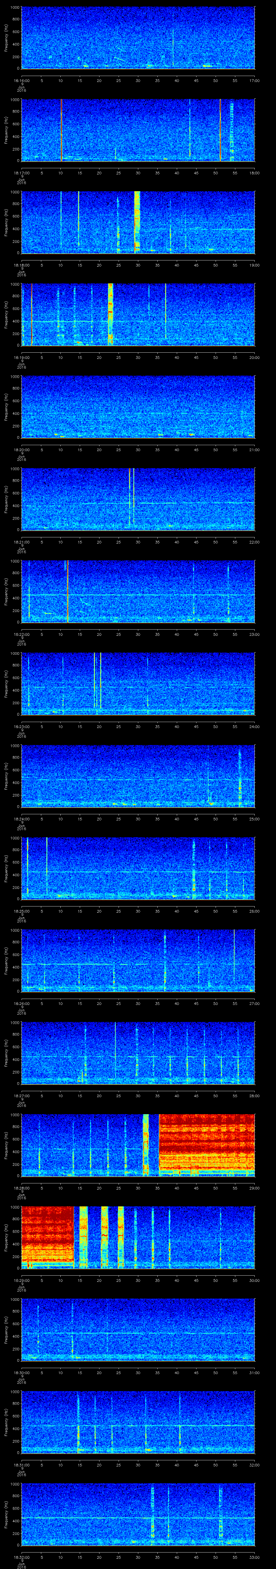Click the '27:00' end time label
The height and width of the screenshot is (1569, 276).
(254, 1003)
